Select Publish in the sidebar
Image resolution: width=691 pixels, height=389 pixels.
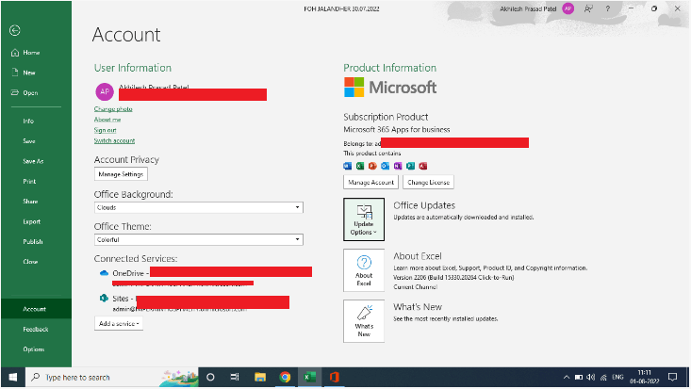click(33, 241)
